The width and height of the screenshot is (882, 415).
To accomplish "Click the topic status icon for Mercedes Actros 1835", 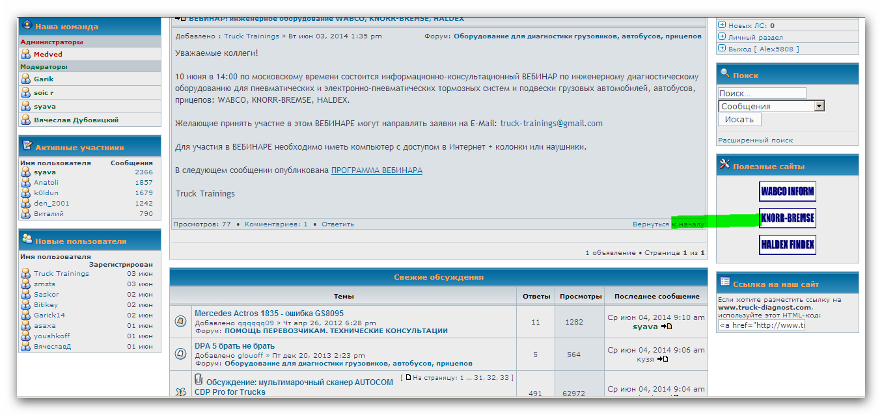I will pos(181,321).
